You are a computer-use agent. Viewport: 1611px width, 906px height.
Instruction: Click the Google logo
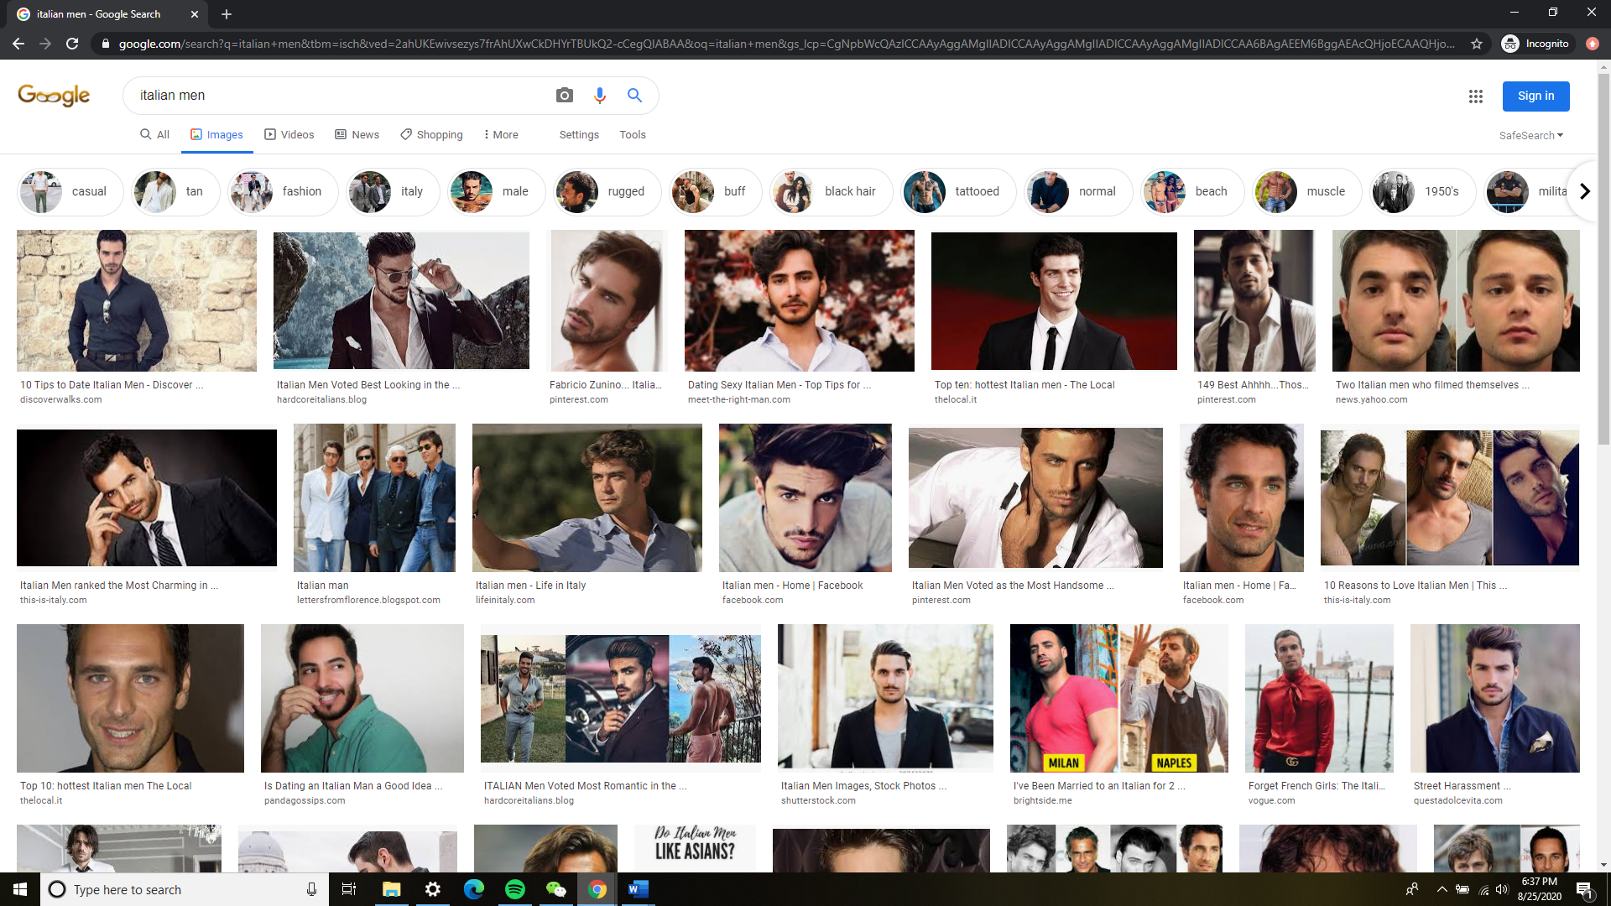54,95
